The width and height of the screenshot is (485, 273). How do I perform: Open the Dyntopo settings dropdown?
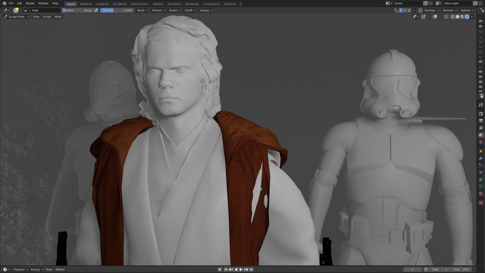click(432, 10)
